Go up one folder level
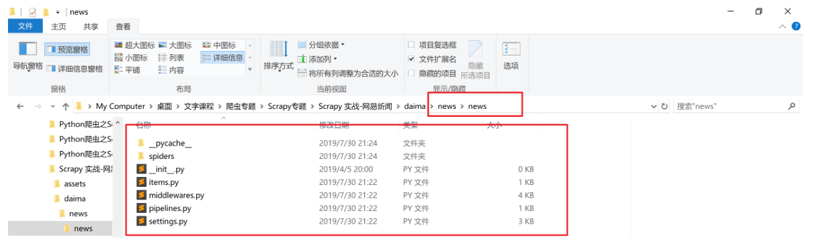This screenshot has width=813, height=251. point(65,106)
